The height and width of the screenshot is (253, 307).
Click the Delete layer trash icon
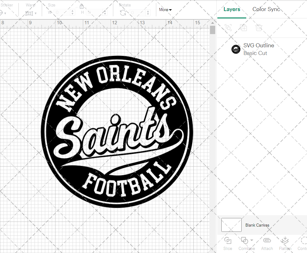coord(258,28)
